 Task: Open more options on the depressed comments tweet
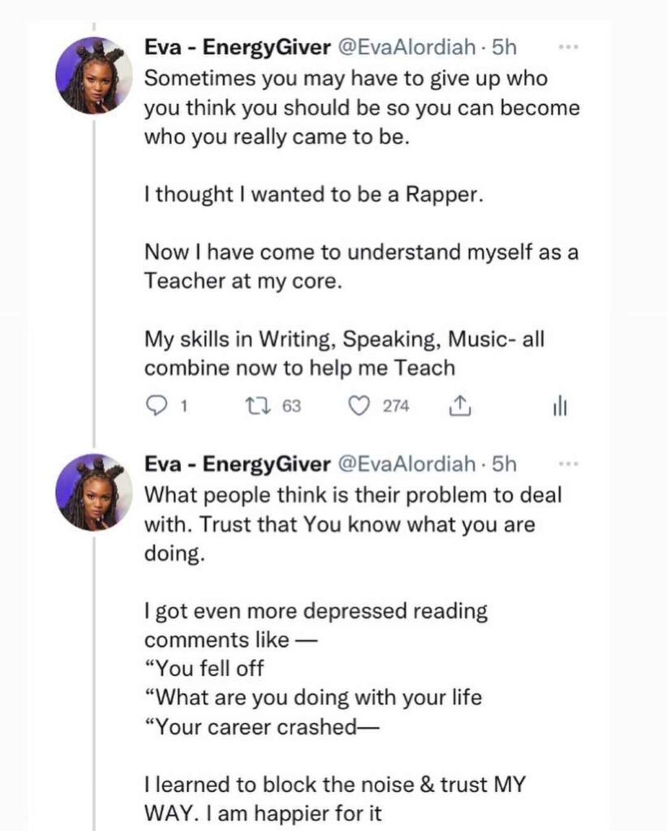pyautogui.click(x=569, y=463)
